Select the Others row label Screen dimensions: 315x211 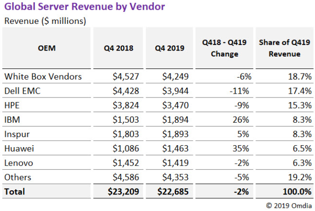pos(18,177)
